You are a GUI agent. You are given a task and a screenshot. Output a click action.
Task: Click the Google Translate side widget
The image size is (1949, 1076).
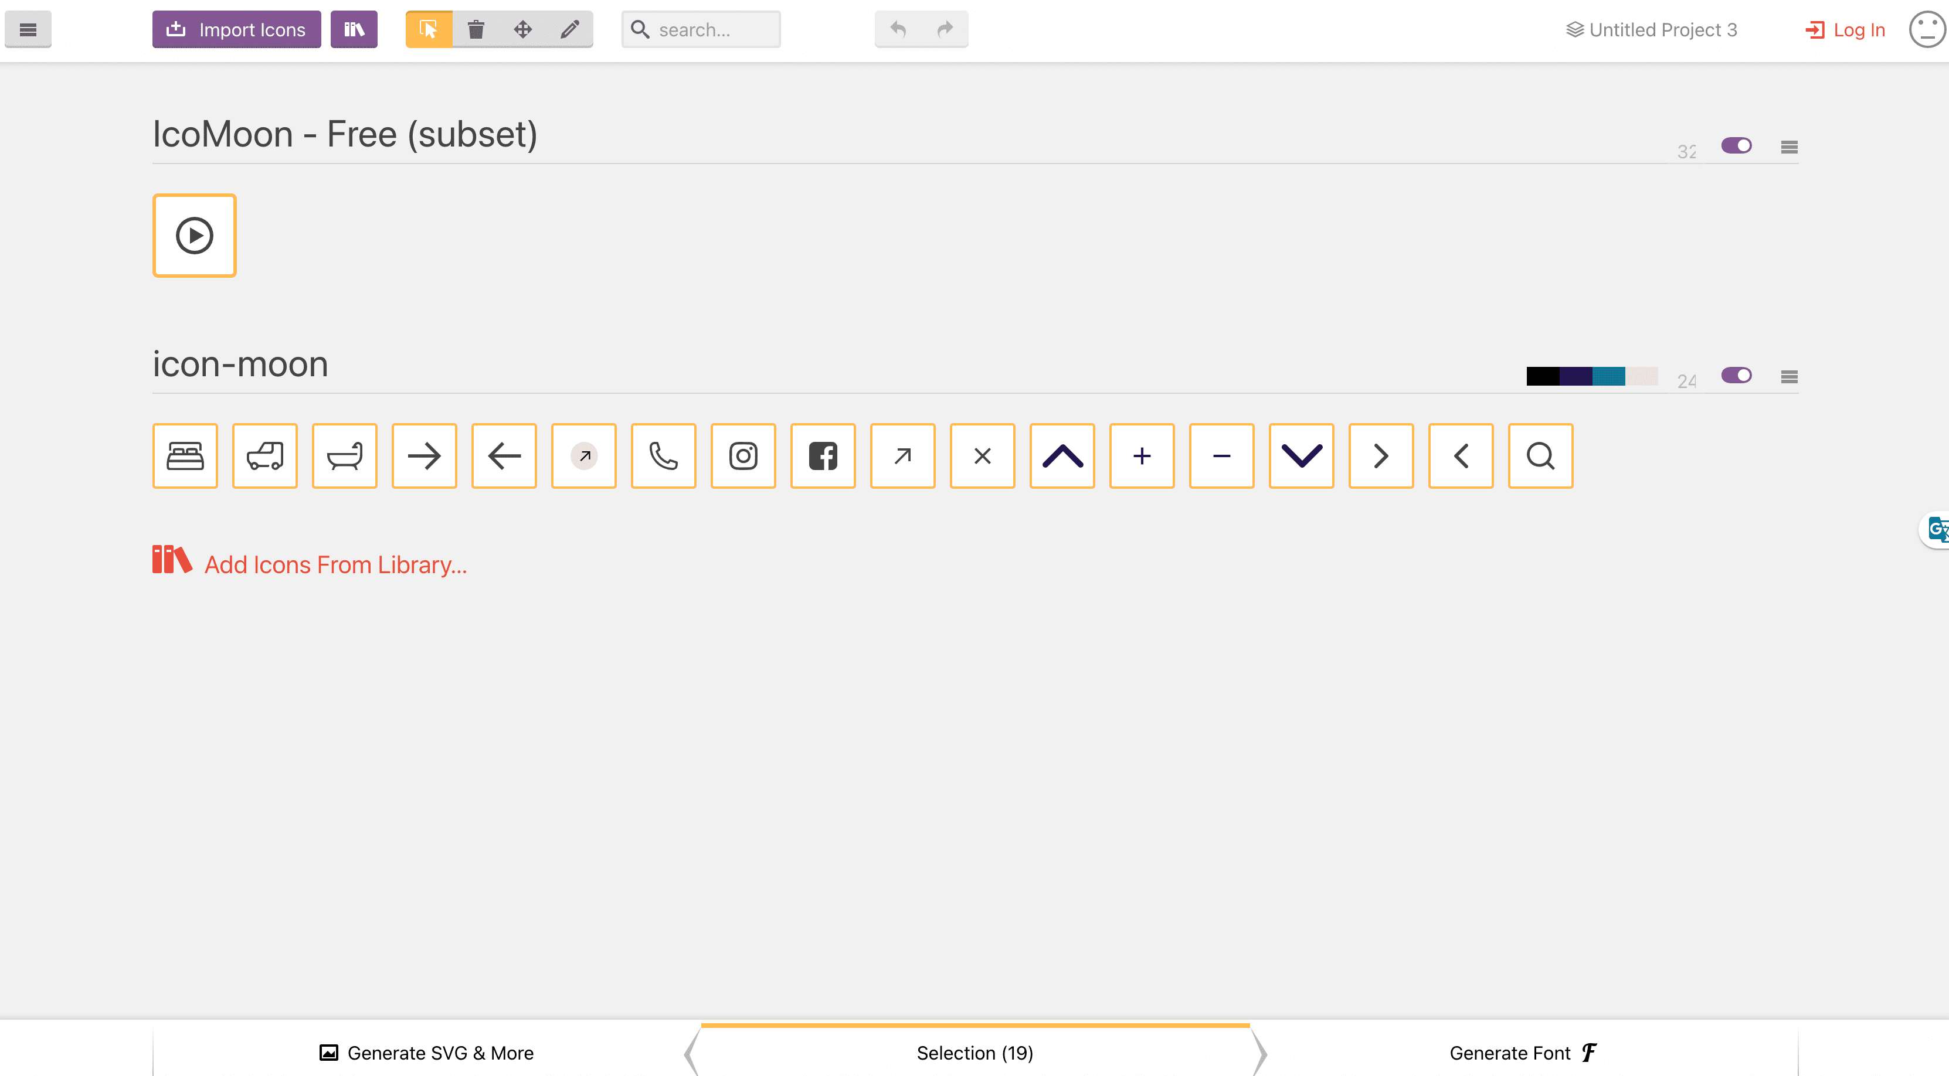1936,529
